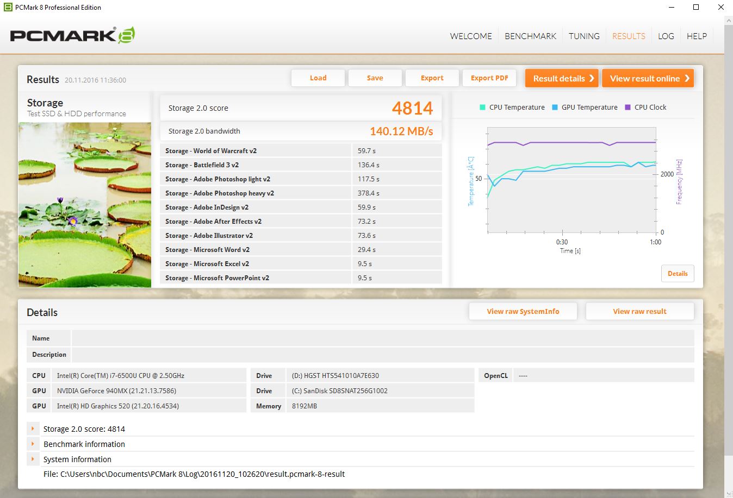Click the 4814 Storage score value
Image resolution: width=733 pixels, height=498 pixels.
pyautogui.click(x=412, y=108)
